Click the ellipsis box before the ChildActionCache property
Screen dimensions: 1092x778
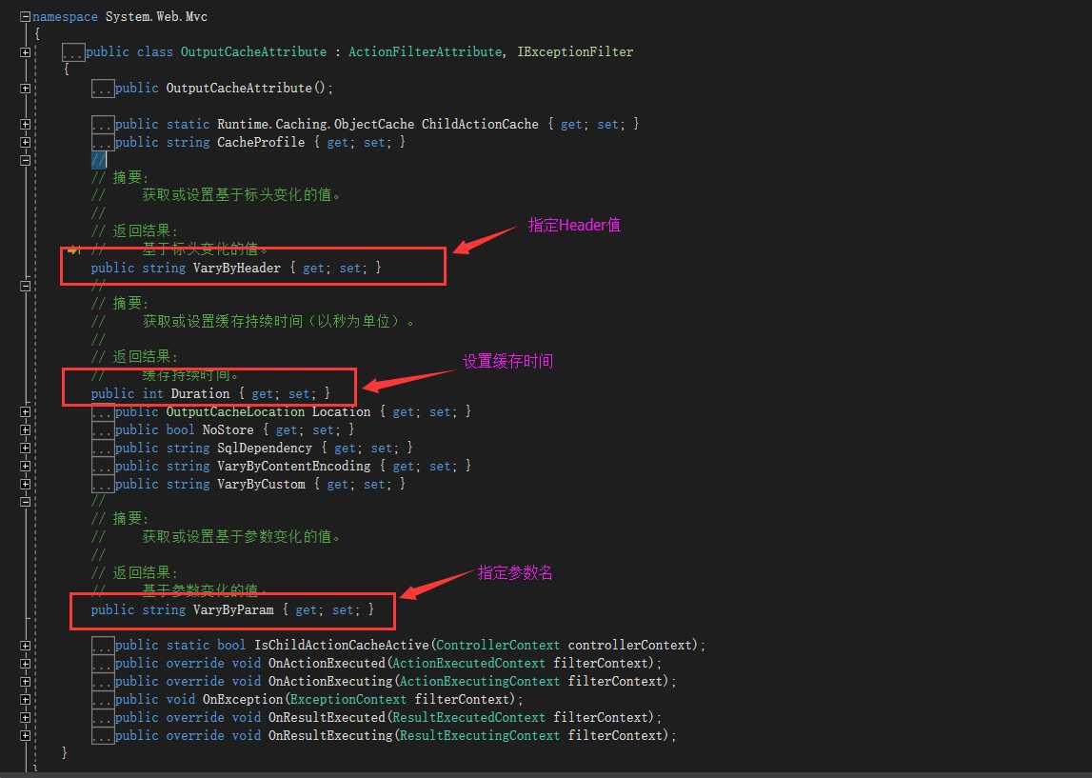(x=103, y=125)
